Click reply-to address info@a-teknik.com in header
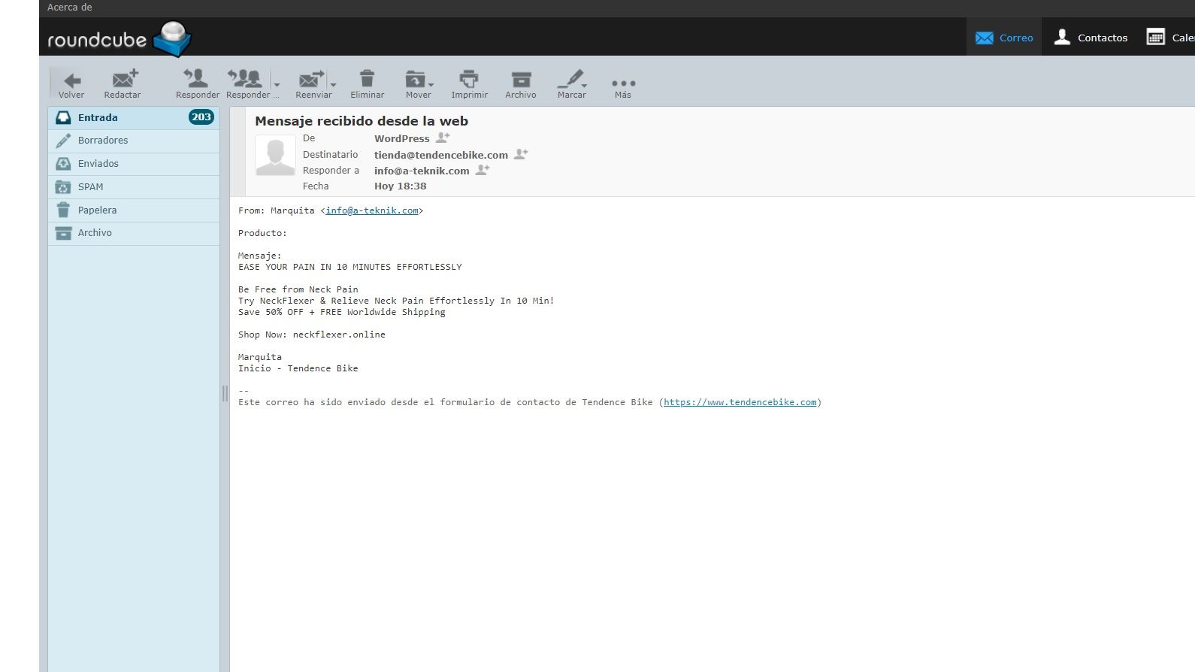This screenshot has height=672, width=1195. 422,171
